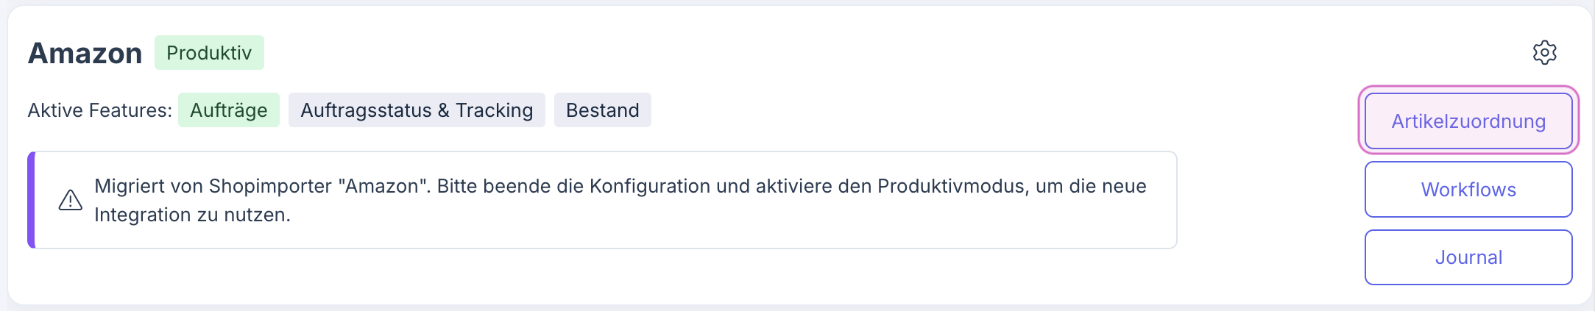
Task: Click the green Produktiv label next to Amazon
Action: click(209, 53)
